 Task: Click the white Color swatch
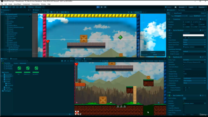(193, 35)
